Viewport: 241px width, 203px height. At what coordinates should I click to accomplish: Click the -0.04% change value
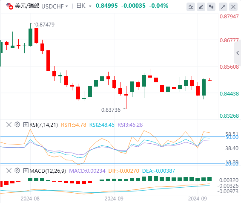159,6
